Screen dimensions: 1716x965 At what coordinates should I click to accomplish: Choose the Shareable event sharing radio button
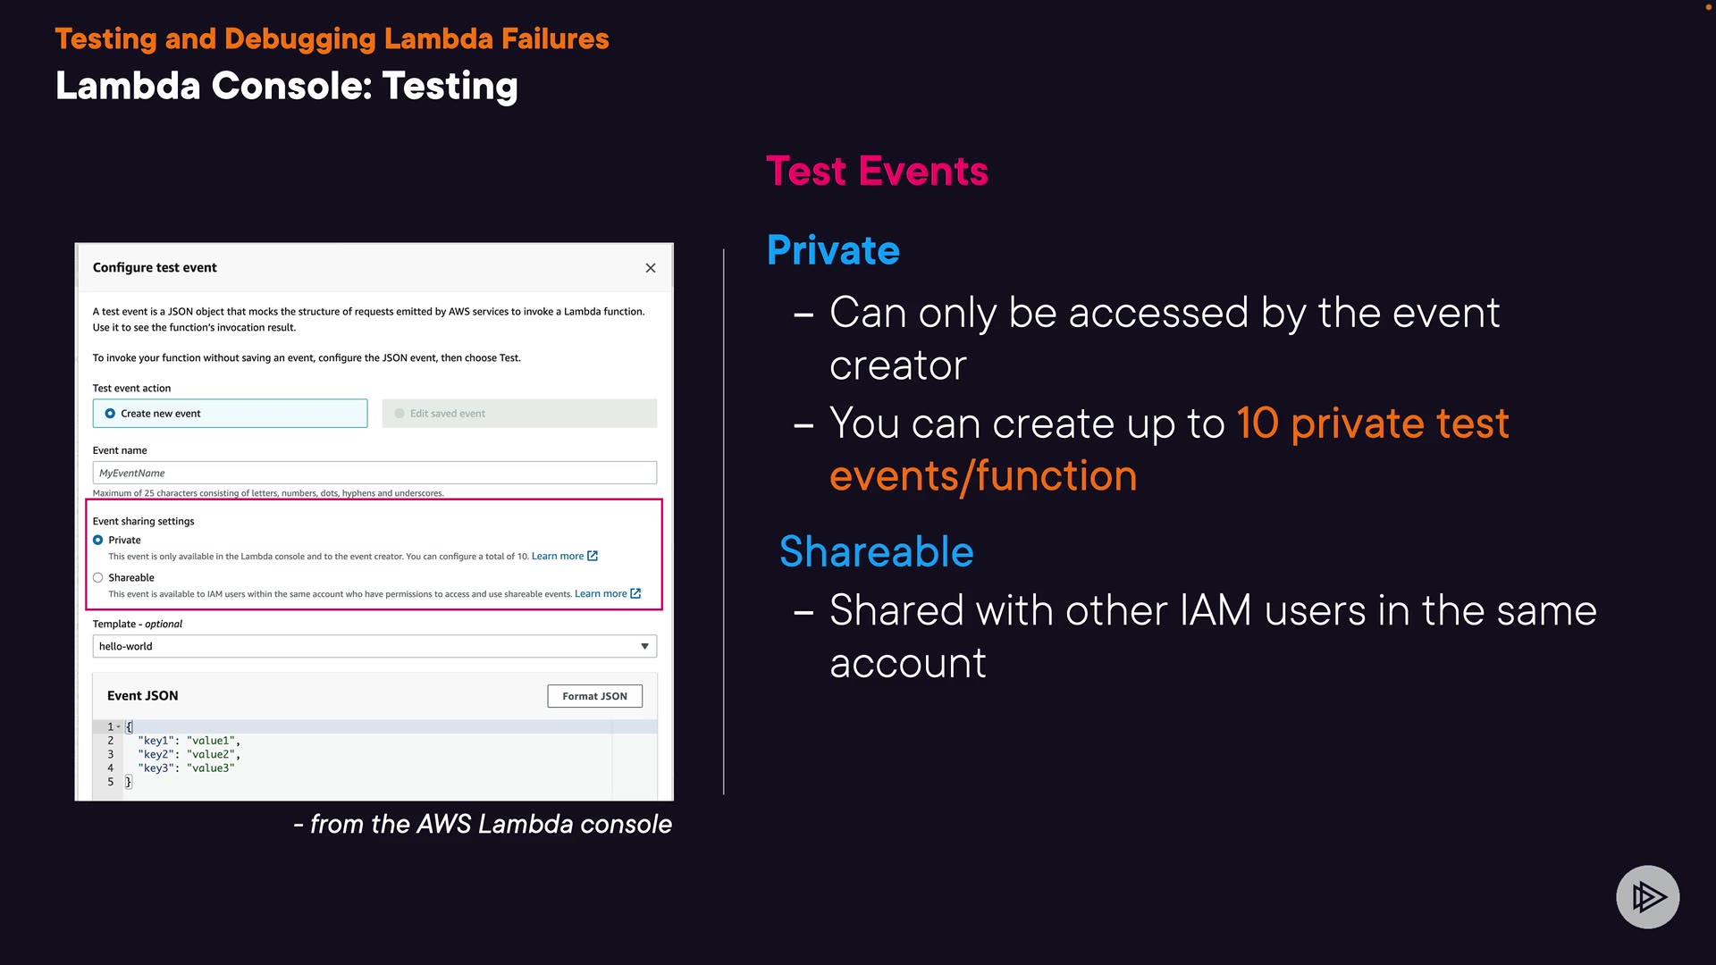[x=98, y=577]
